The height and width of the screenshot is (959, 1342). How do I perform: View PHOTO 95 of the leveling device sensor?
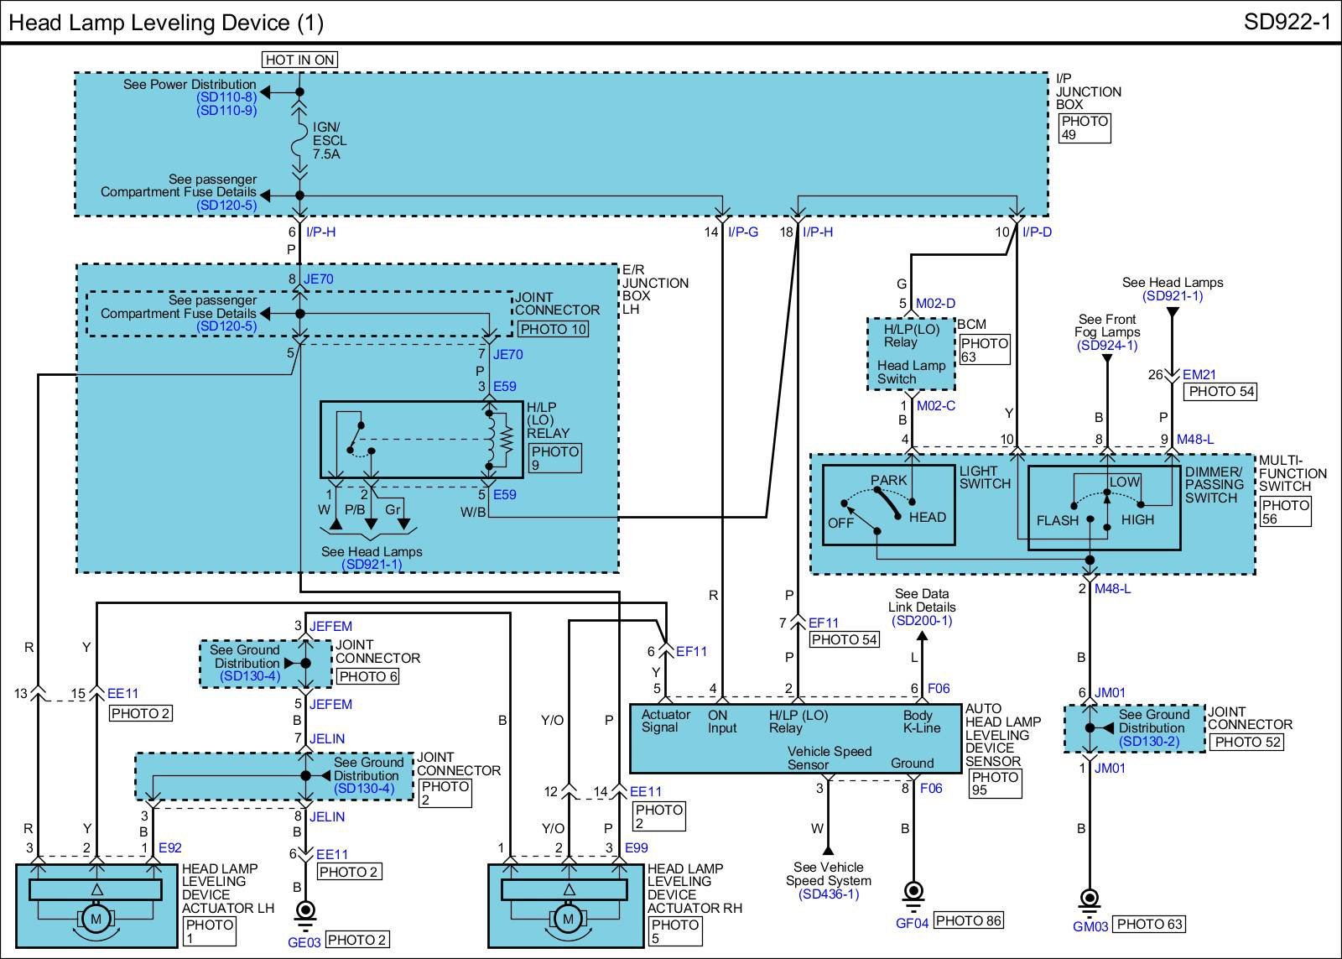(x=995, y=783)
